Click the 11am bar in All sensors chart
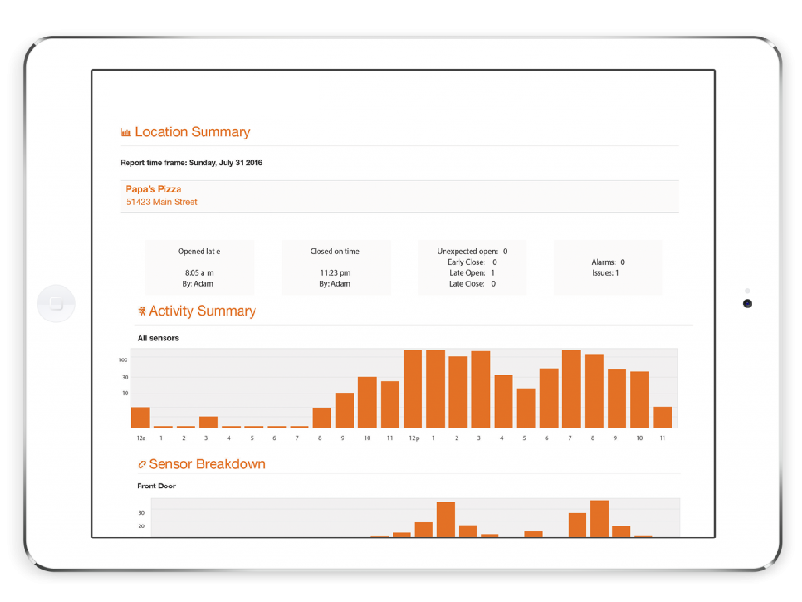 pyautogui.click(x=390, y=405)
